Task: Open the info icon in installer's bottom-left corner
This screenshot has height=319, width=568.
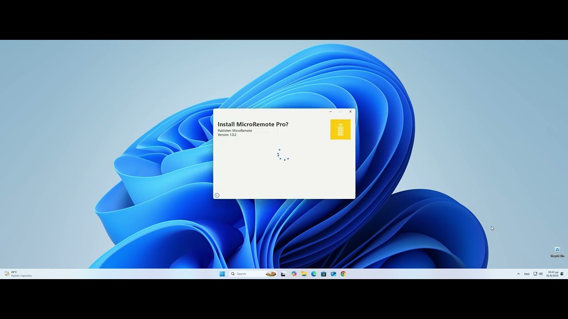Action: click(x=217, y=195)
